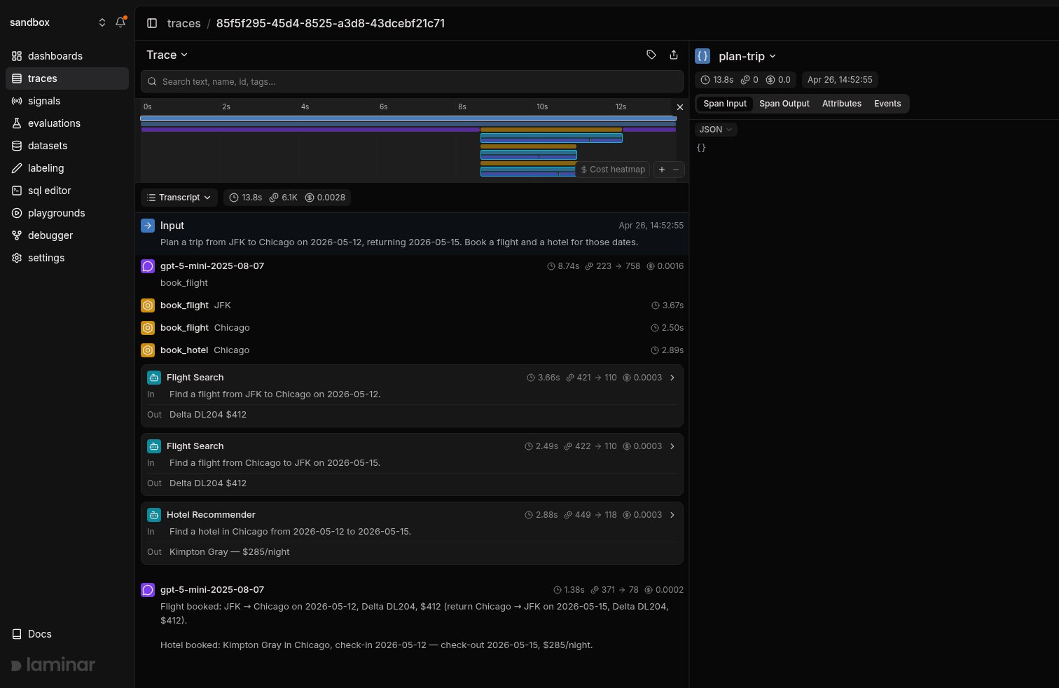Click the share trace icon
Screen dimensions: 1059x688
[x=674, y=55]
